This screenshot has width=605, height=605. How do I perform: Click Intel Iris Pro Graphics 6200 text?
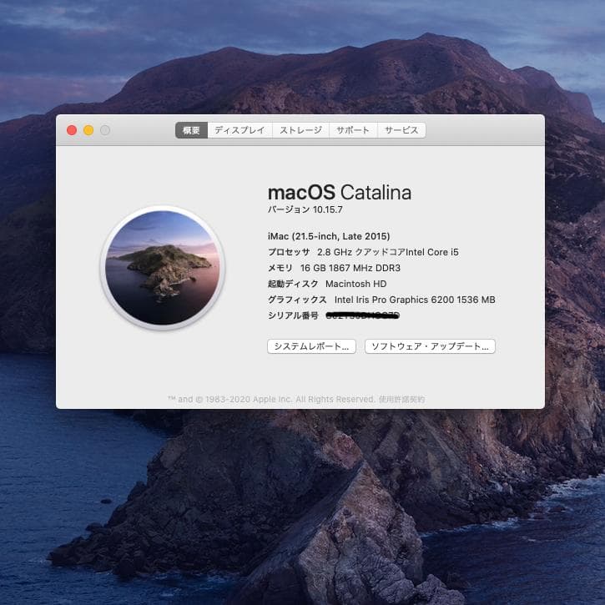coord(415,300)
